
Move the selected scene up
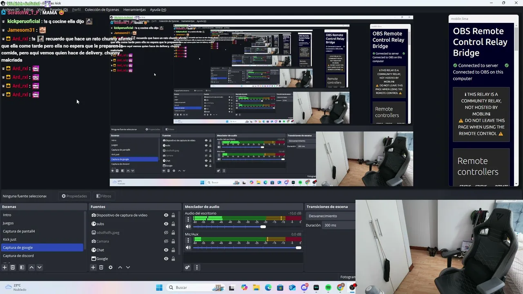[31, 267]
